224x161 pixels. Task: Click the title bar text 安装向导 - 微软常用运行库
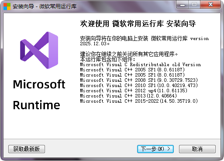45,7
